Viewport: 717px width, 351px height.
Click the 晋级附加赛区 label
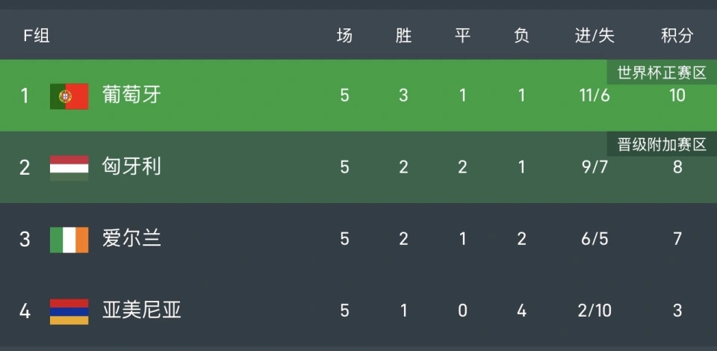[661, 145]
